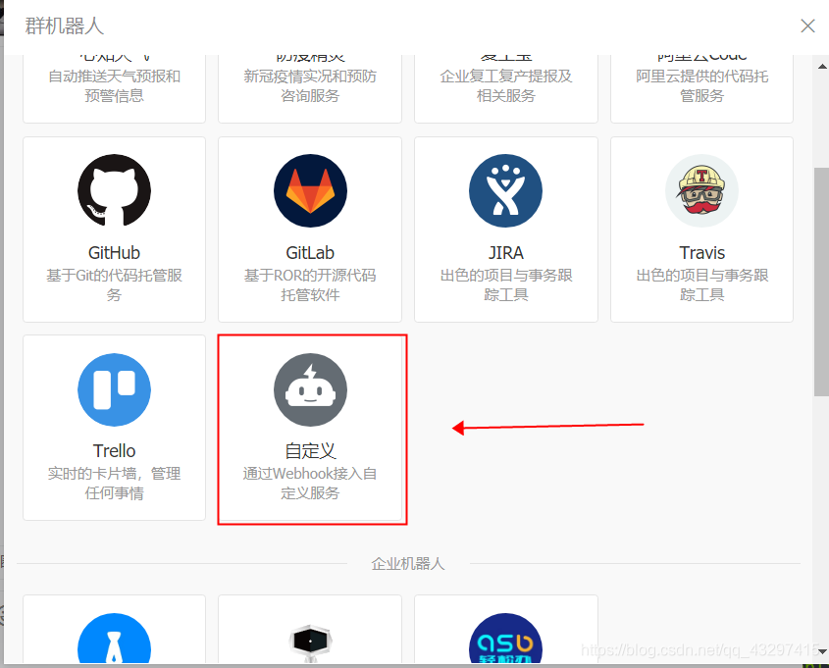Click the 自定义 title label
Image resolution: width=829 pixels, height=668 pixels.
(x=310, y=451)
